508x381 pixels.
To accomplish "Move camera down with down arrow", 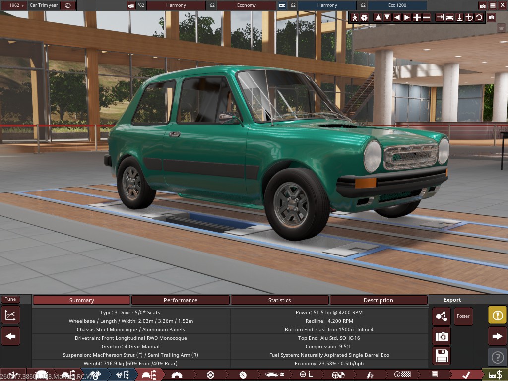I will click(387, 17).
